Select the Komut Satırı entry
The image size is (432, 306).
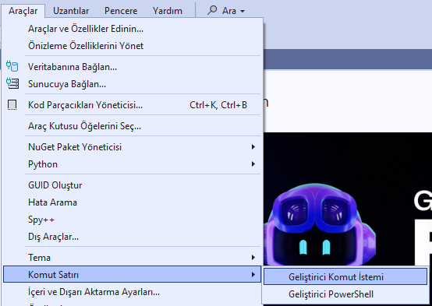(x=132, y=274)
